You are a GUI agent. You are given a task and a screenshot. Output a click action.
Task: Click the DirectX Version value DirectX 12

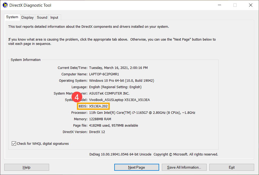(x=97, y=132)
